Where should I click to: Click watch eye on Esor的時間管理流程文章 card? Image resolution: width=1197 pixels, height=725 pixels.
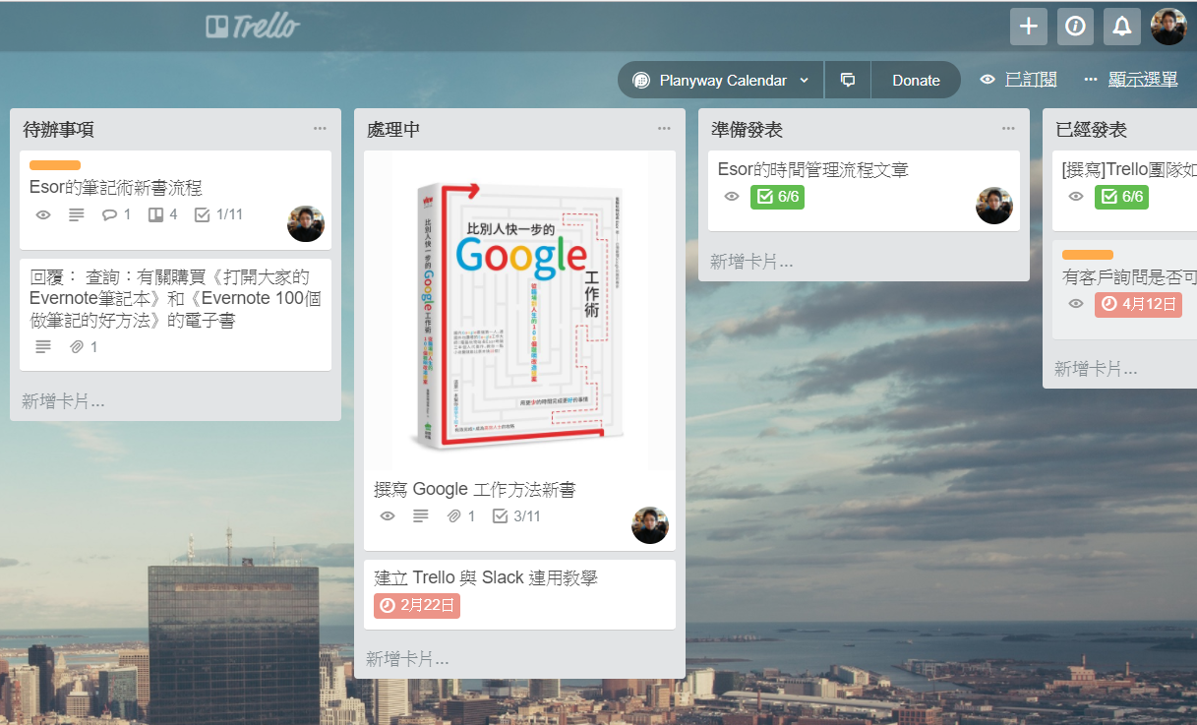(732, 197)
